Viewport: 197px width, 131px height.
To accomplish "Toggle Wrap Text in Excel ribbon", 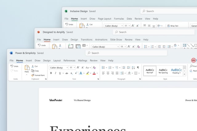I will coord(172,26).
